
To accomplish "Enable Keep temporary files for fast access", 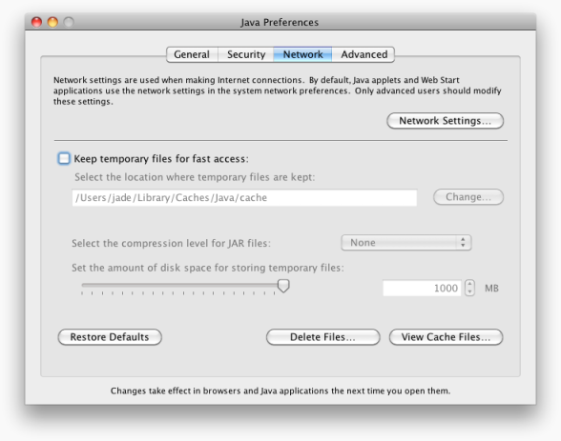I will tap(64, 158).
